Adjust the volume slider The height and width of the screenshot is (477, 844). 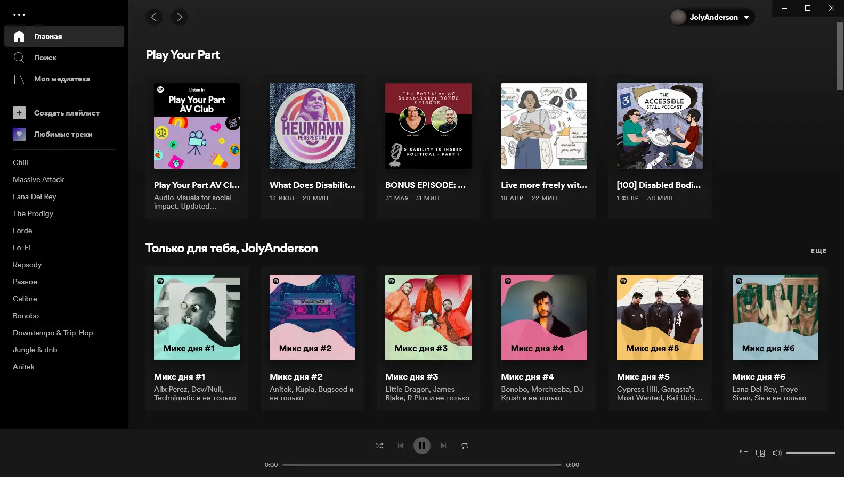[x=810, y=453]
